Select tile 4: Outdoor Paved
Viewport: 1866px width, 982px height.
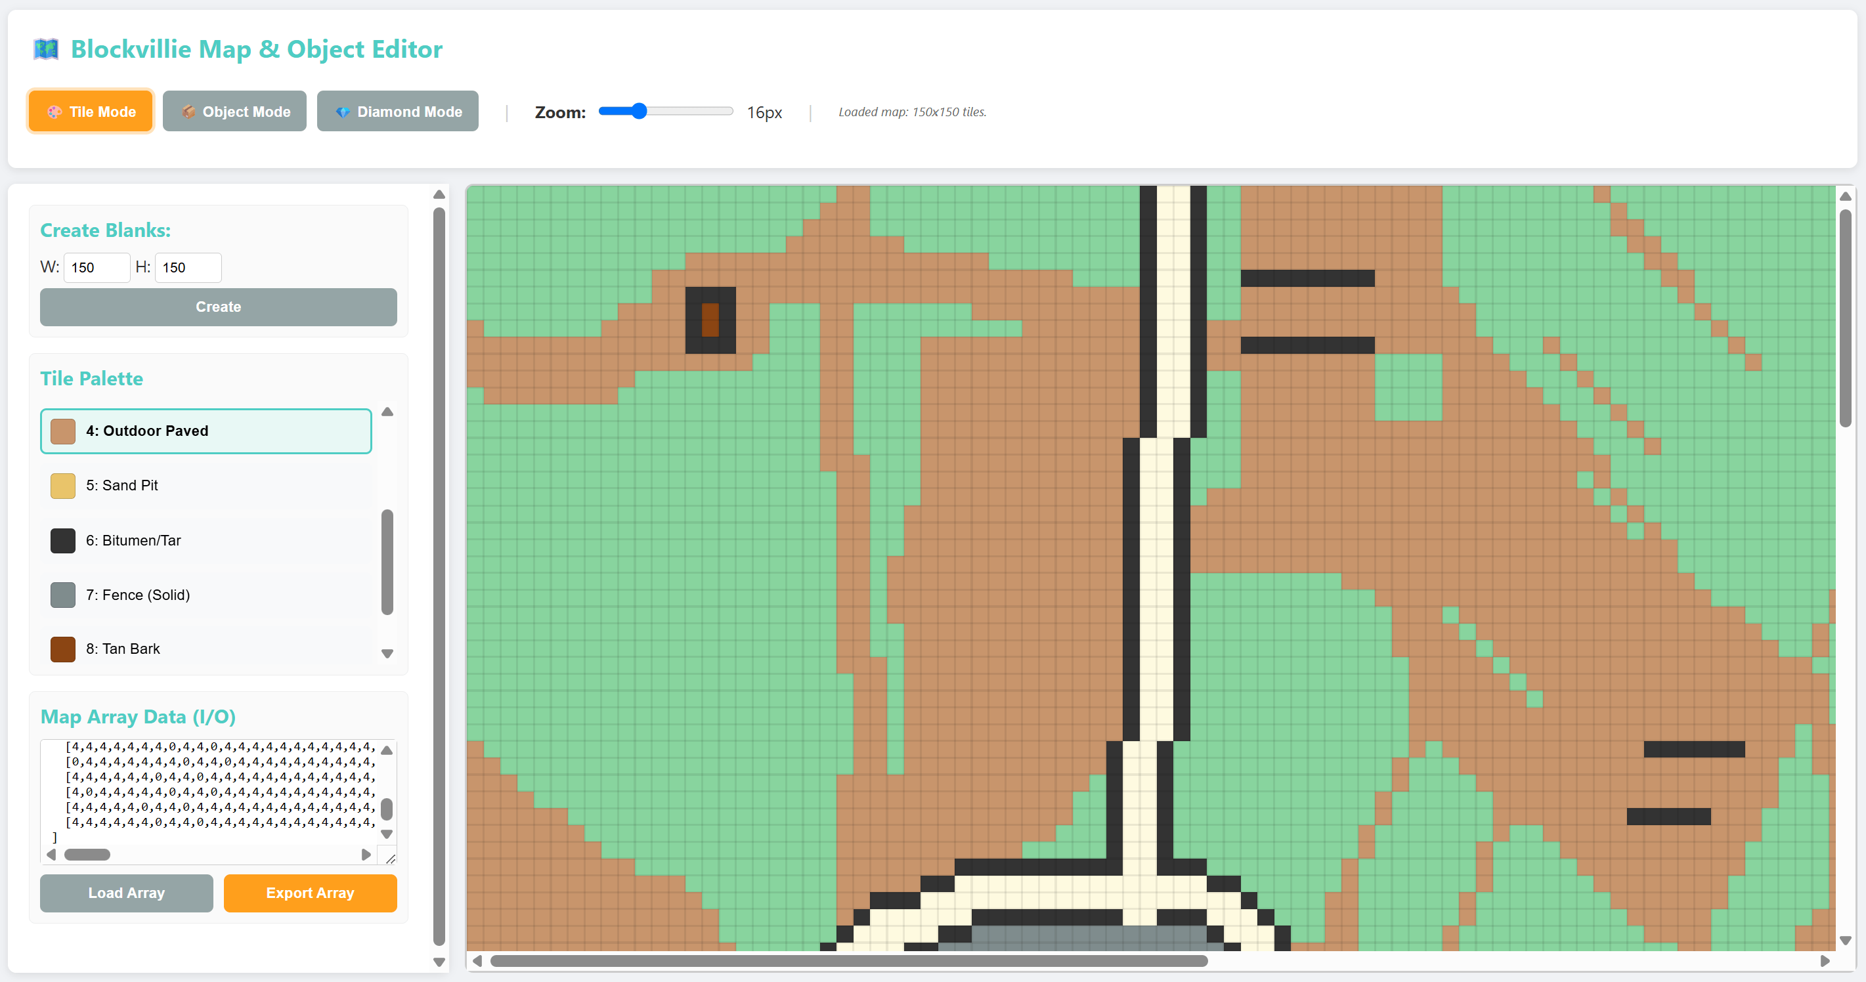(206, 432)
